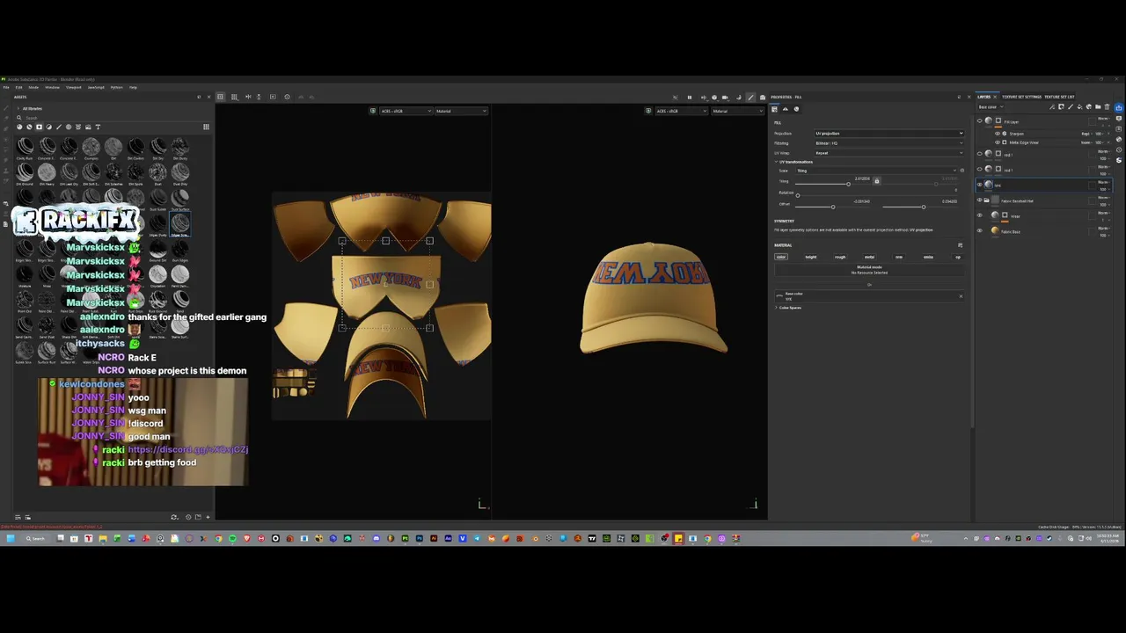This screenshot has height=633, width=1126.
Task: Enable symmetry mirror icon in toolbar
Action: [x=248, y=97]
